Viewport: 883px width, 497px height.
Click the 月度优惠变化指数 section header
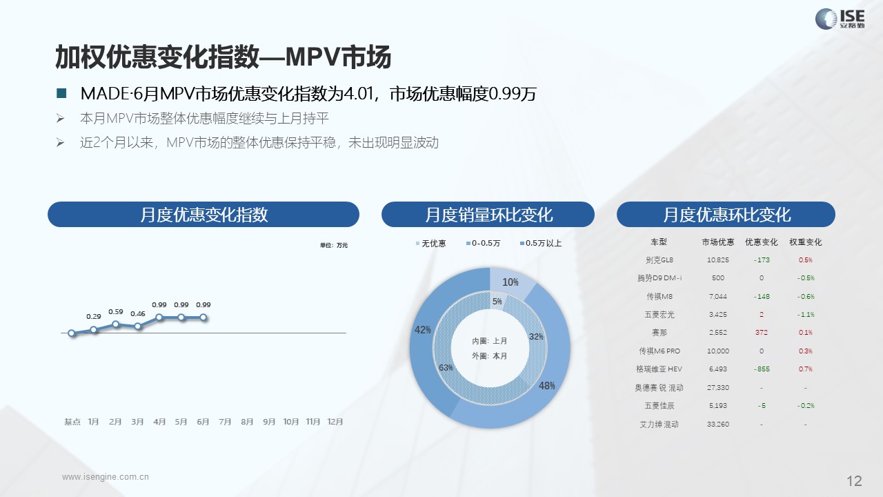coord(204,215)
